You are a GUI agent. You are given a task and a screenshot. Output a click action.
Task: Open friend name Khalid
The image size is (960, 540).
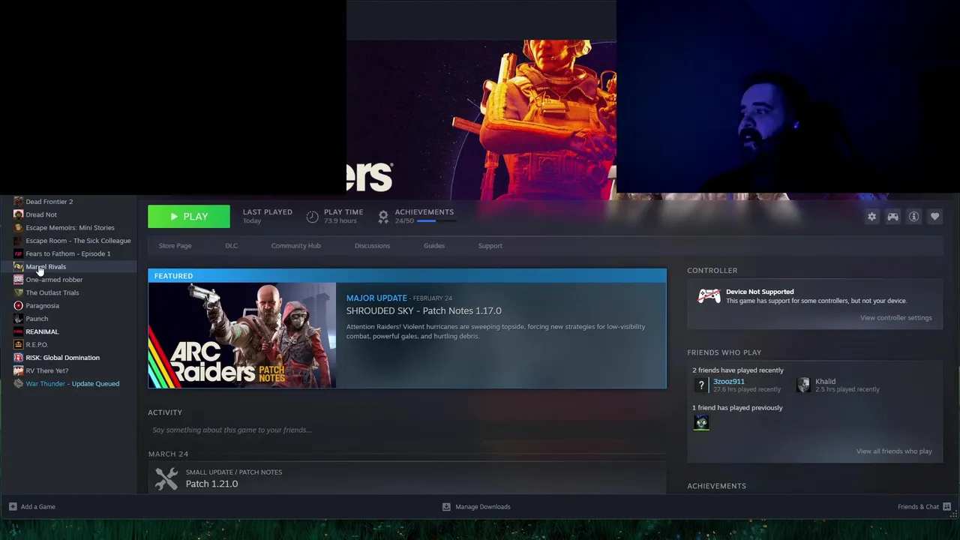point(825,382)
